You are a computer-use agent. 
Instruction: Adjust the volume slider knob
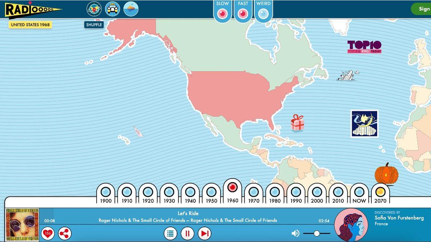(x=316, y=233)
